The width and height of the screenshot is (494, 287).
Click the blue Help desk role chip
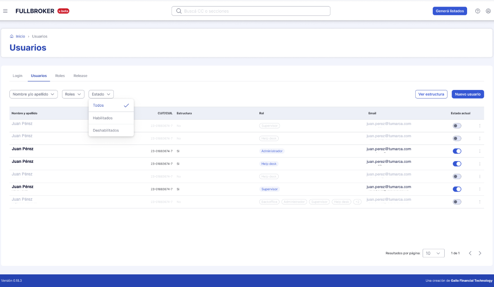269,164
